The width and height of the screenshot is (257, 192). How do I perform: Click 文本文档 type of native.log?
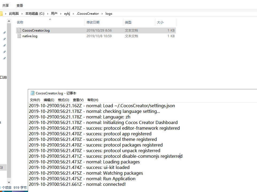(x=131, y=36)
